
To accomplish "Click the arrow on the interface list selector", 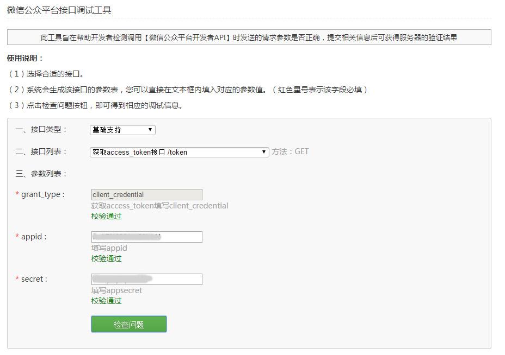I will pos(264,152).
